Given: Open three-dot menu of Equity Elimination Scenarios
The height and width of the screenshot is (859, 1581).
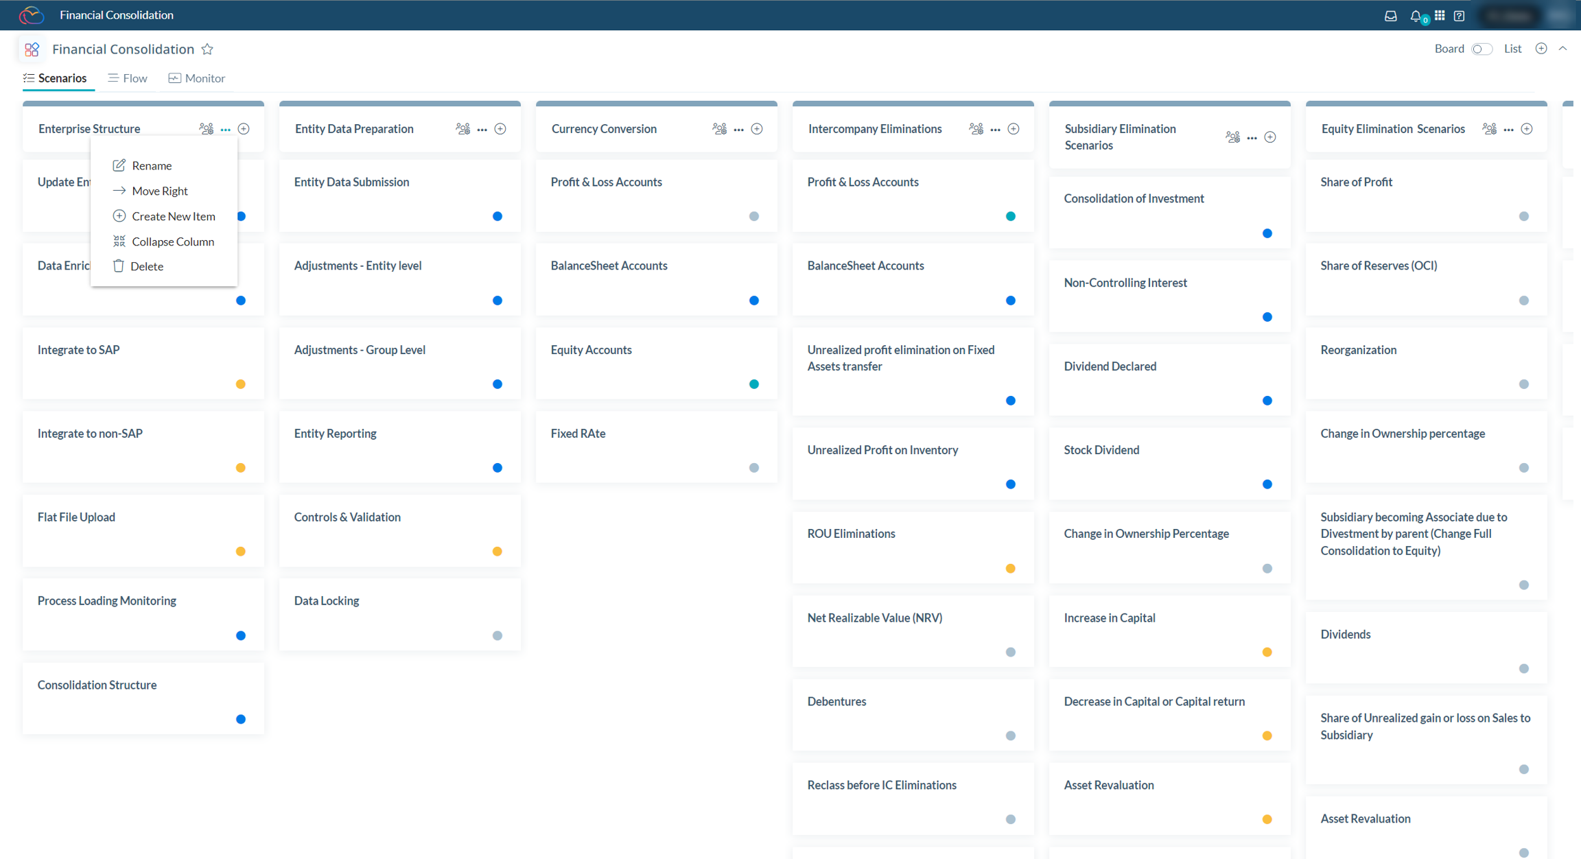Looking at the screenshot, I should point(1508,129).
